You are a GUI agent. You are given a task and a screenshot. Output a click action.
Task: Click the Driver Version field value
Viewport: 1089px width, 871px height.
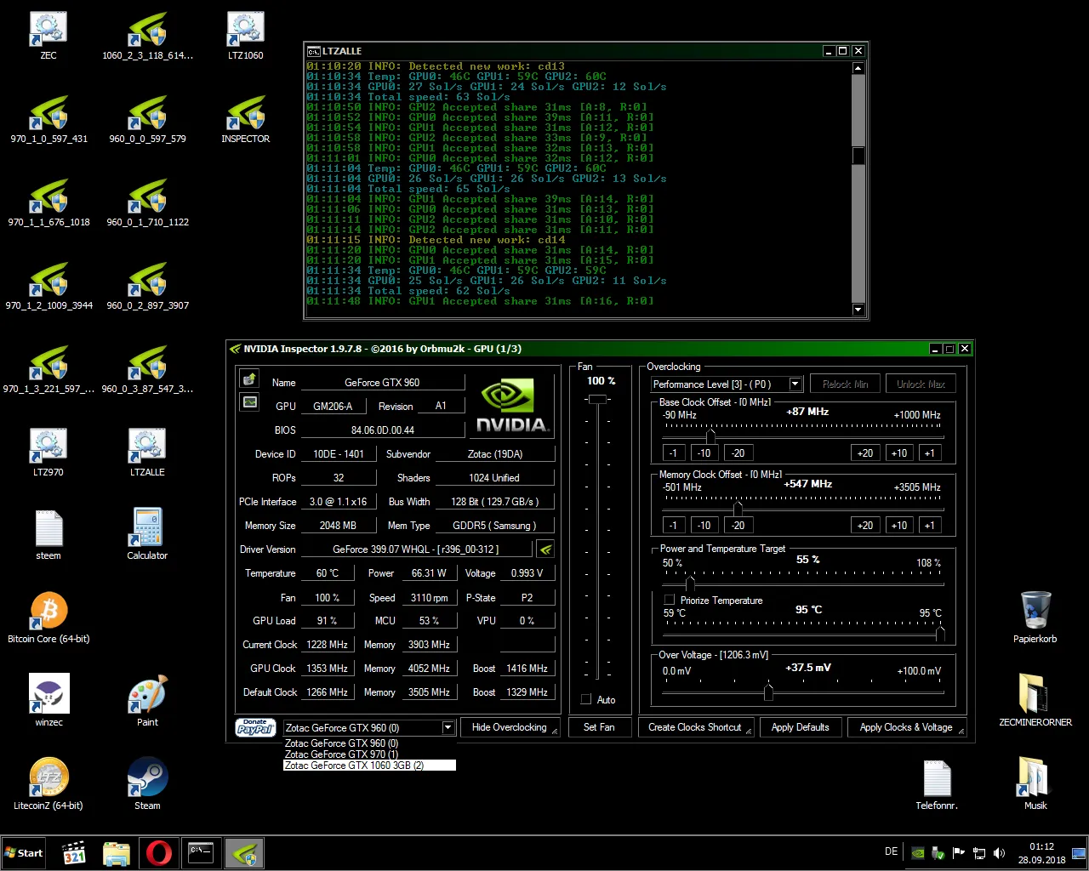[416, 549]
